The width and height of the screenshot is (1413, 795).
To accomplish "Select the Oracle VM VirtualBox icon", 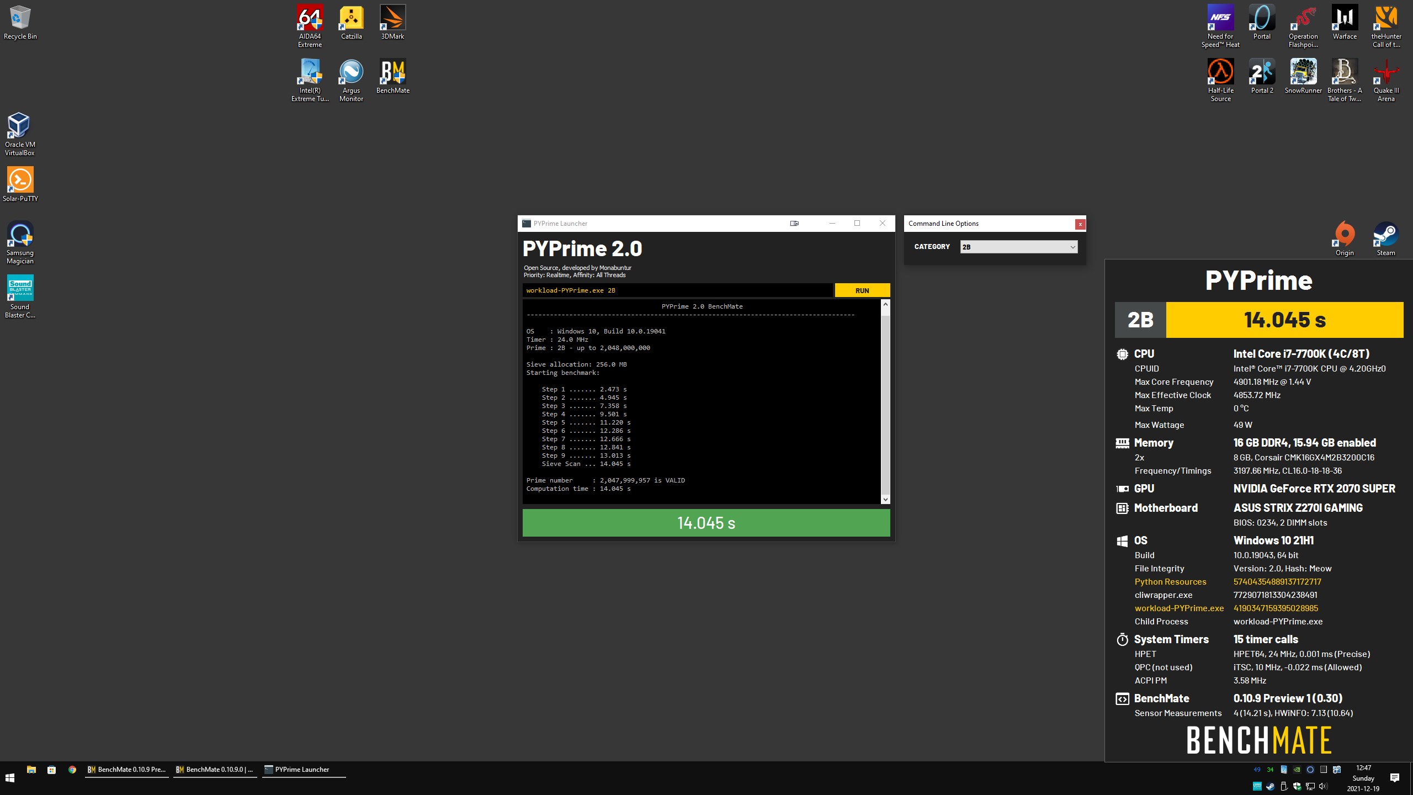I will [20, 134].
